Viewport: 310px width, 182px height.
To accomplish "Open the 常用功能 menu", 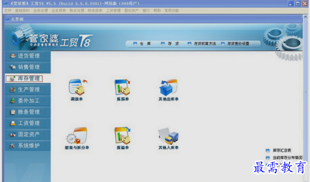I will click(171, 11).
